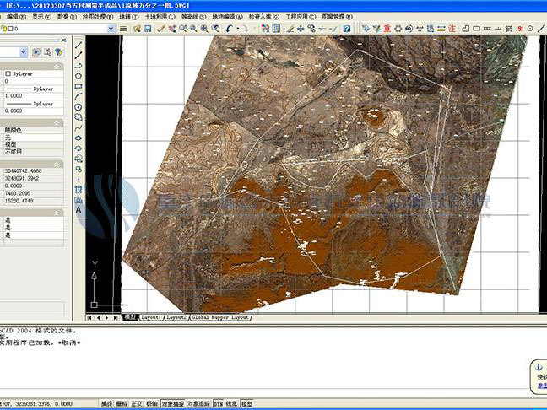547x410 pixels.
Task: Click the next-tab navigation arrow
Action: coord(107,317)
